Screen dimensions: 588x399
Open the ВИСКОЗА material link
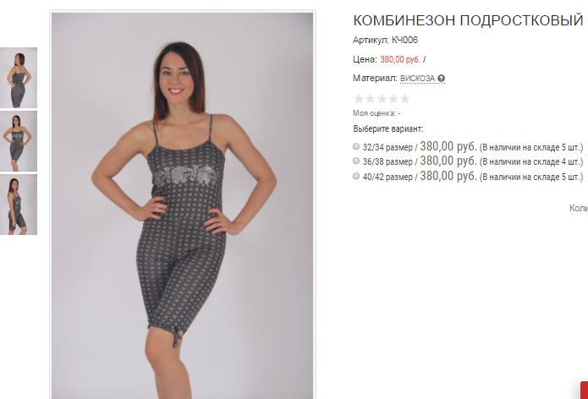tap(417, 79)
